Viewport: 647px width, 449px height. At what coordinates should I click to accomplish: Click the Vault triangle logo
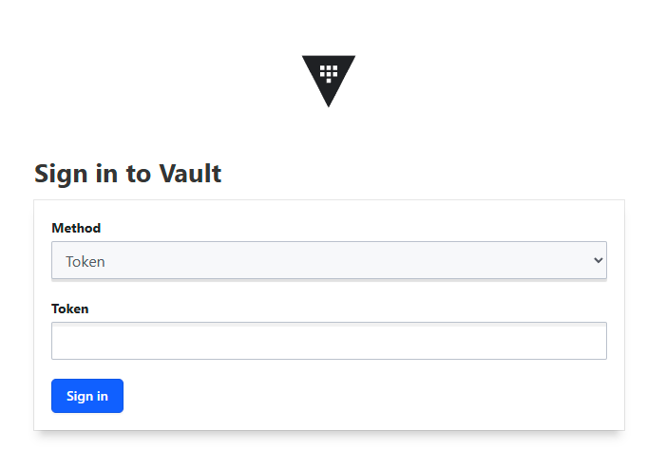329,81
